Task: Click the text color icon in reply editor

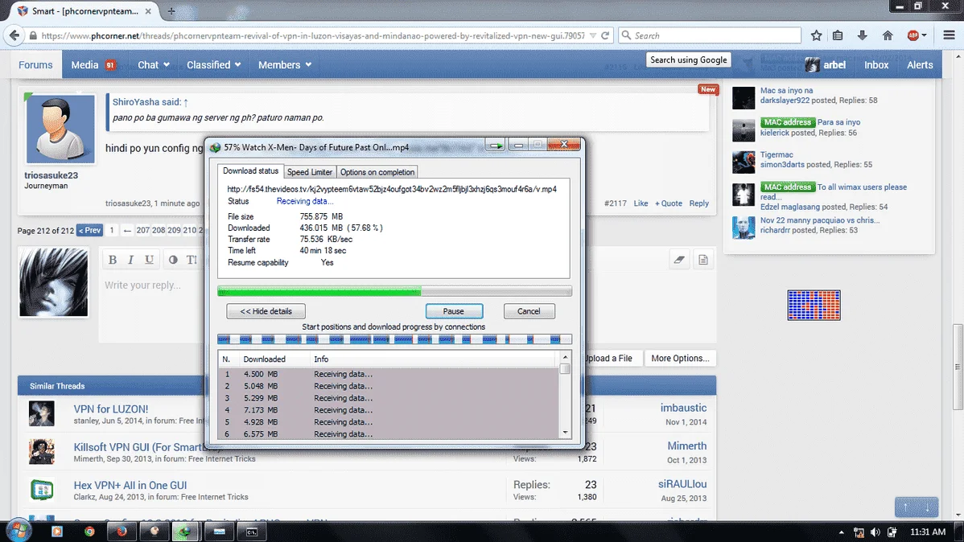Action: pos(173,260)
